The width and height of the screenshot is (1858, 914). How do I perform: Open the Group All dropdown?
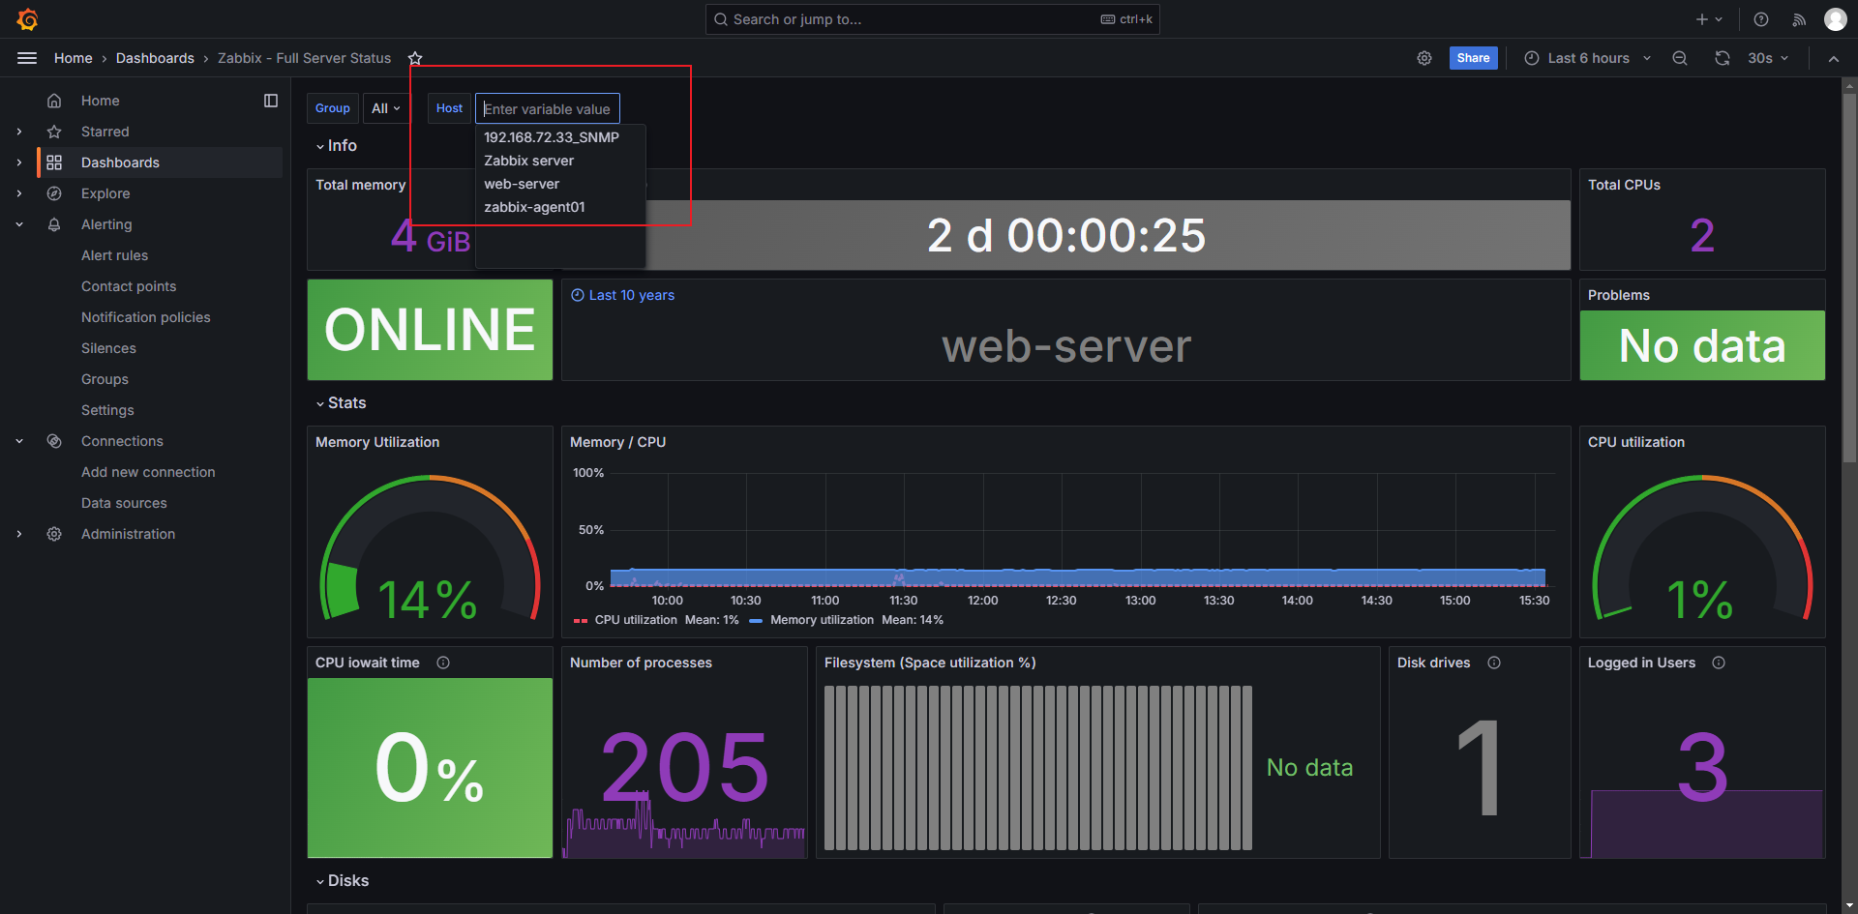coord(386,108)
